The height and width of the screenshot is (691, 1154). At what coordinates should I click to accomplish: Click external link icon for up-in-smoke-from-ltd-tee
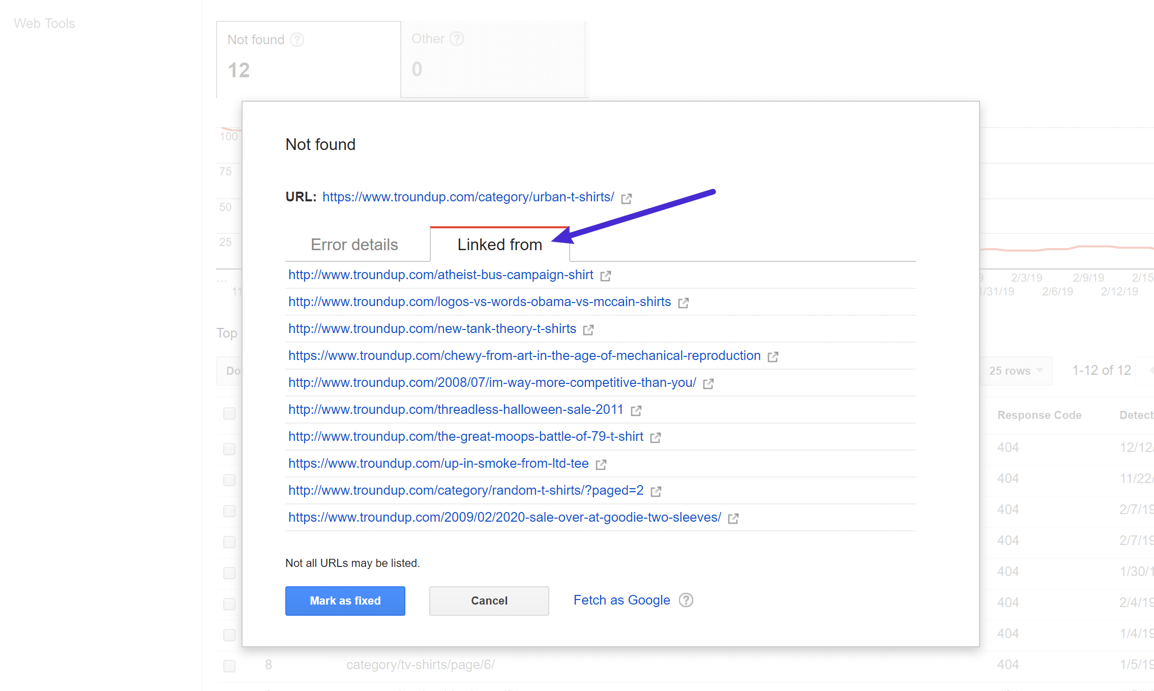coord(602,464)
